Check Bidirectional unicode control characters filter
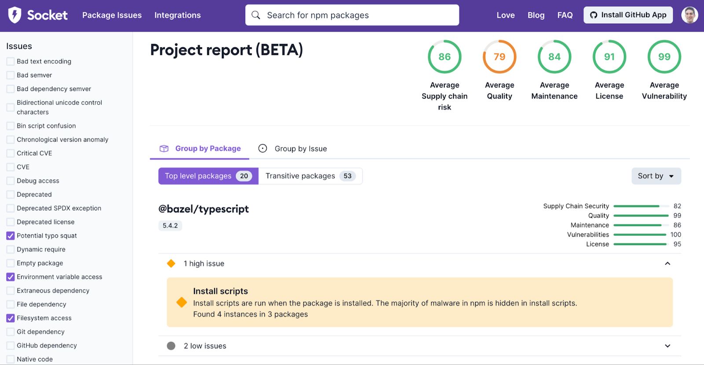 point(11,107)
